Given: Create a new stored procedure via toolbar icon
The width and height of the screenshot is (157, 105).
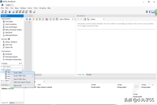Looking at the screenshot, I should 24,12.
